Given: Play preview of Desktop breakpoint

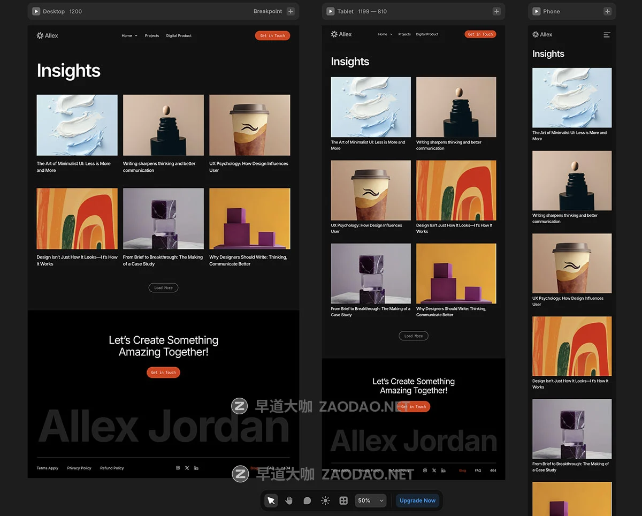Looking at the screenshot, I should [36, 11].
